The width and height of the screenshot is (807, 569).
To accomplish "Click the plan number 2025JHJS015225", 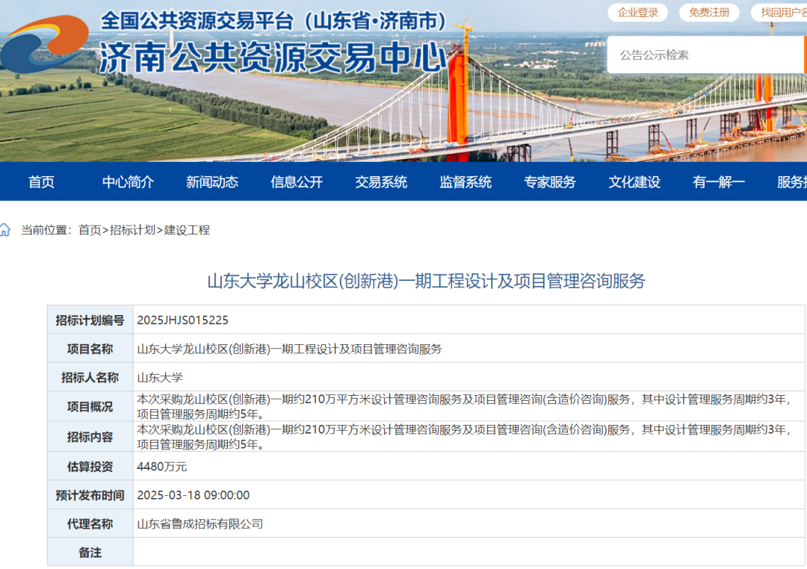I will point(183,320).
